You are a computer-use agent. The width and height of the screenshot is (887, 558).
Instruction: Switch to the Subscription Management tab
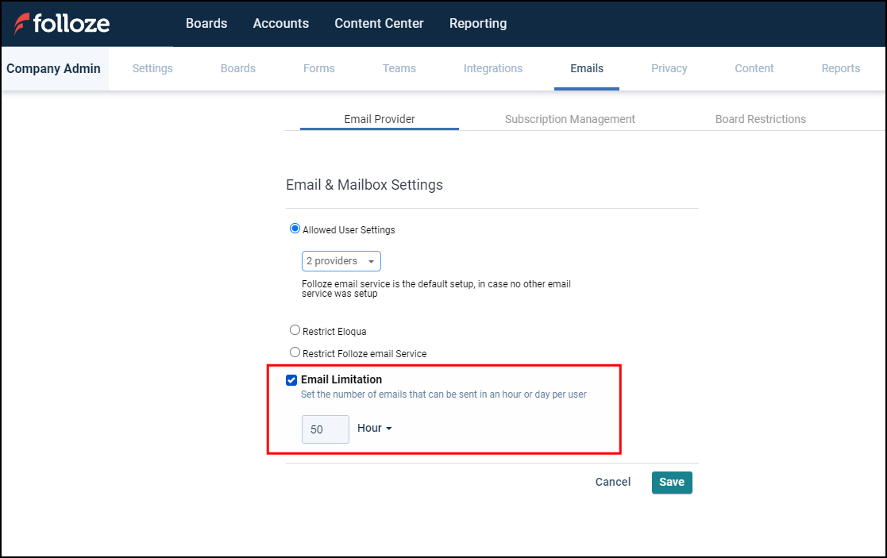[569, 118]
